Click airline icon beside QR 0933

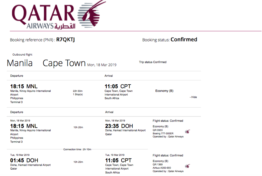tap(187, 132)
